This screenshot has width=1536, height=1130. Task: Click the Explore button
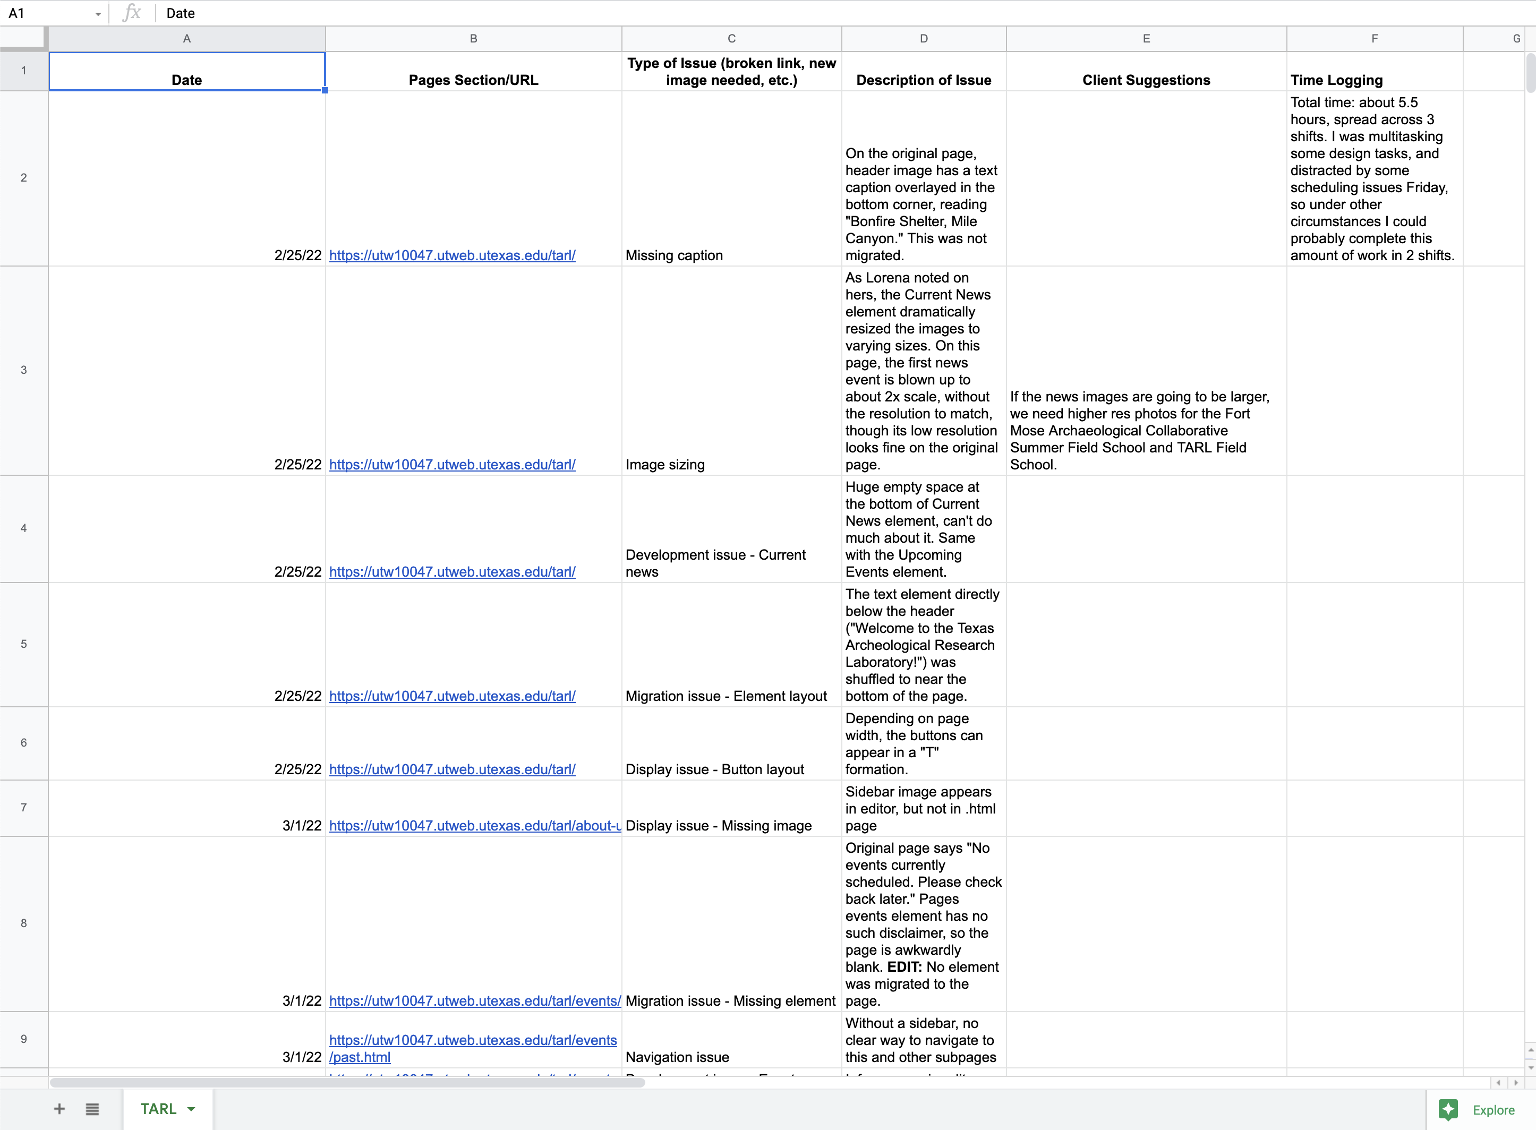coord(1481,1109)
